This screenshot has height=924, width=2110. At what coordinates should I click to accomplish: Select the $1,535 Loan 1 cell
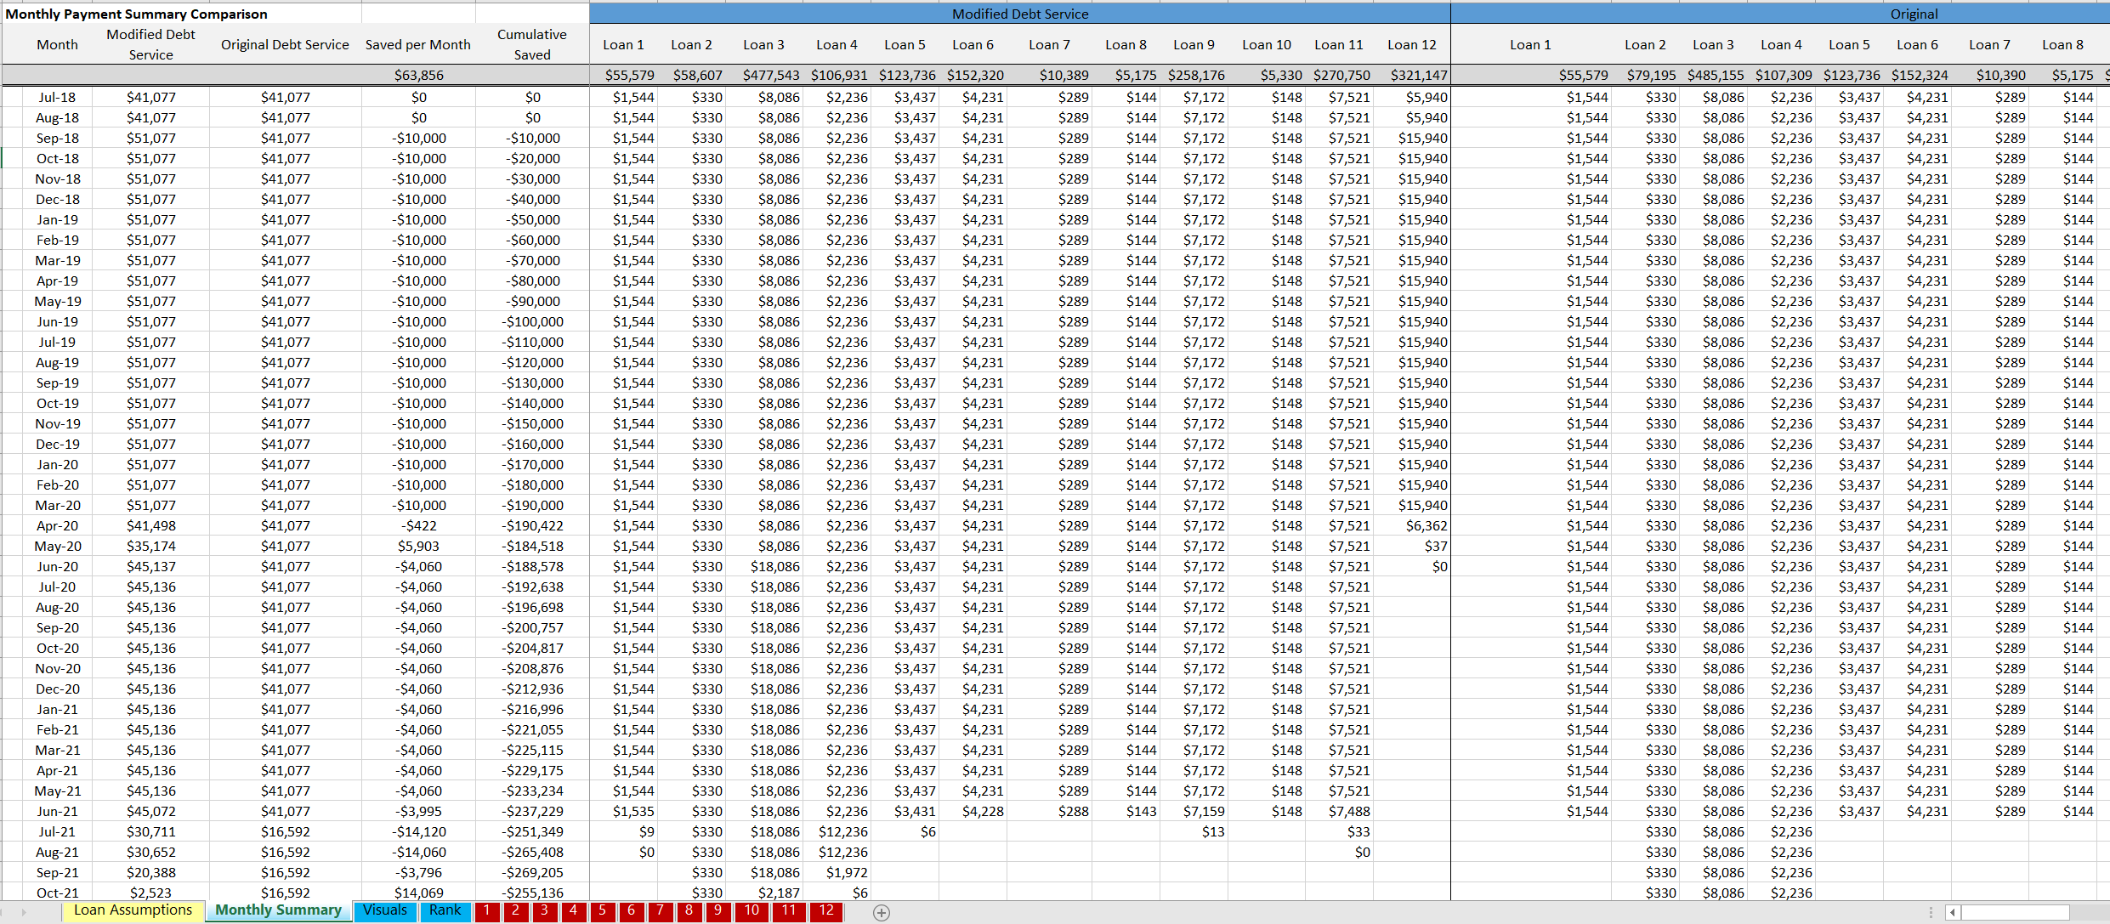coord(623,811)
